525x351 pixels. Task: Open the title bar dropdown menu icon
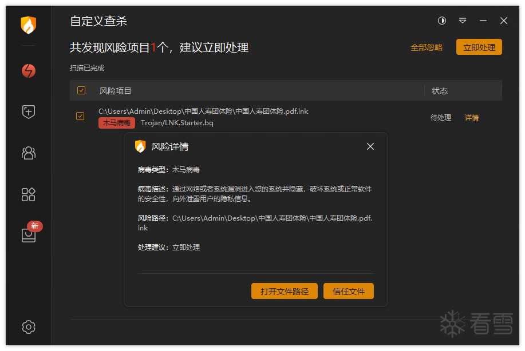point(463,21)
